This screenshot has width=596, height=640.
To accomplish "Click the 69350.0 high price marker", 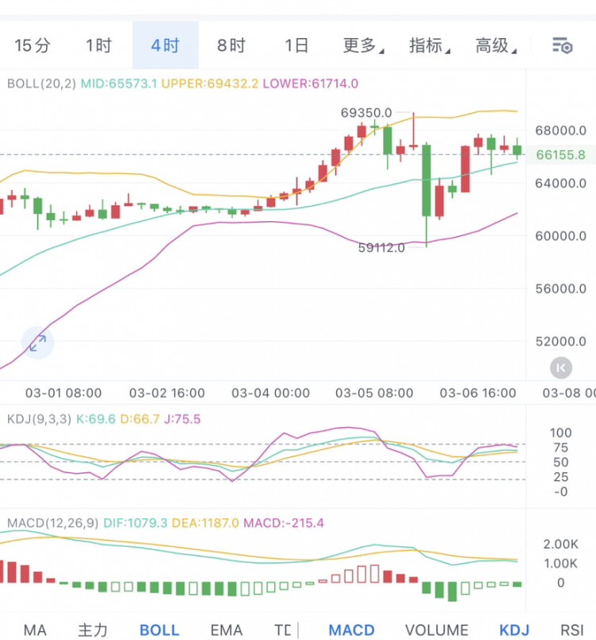I will tap(366, 112).
